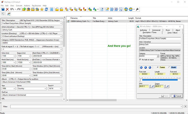The width and height of the screenshot is (188, 114).
Task: Click the Load playlist folder icon
Action: tap(33, 9)
